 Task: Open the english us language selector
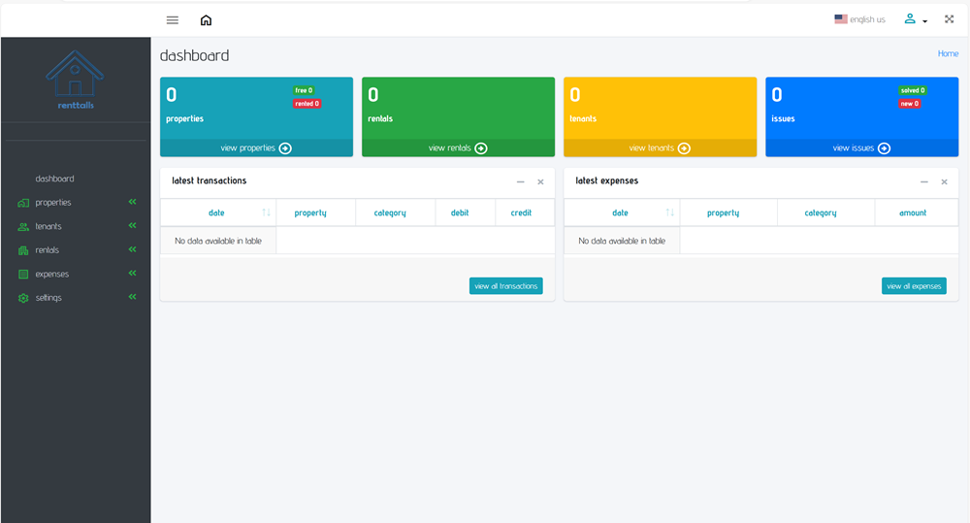(859, 19)
